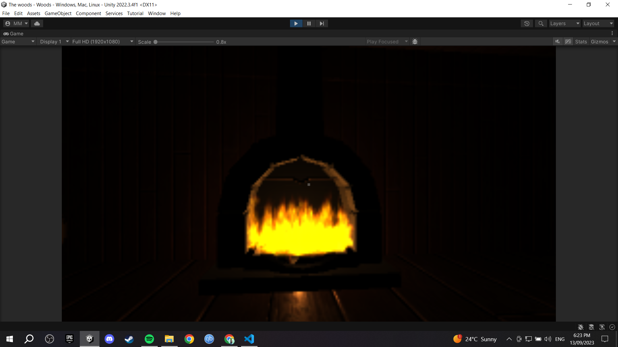618x347 pixels.
Task: Open Game tab's three-dot options menu
Action: (612, 33)
